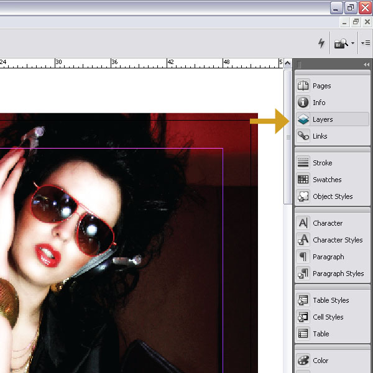The height and width of the screenshot is (373, 373).
Task: Click the vertical scrollbar up arrow
Action: point(288,63)
